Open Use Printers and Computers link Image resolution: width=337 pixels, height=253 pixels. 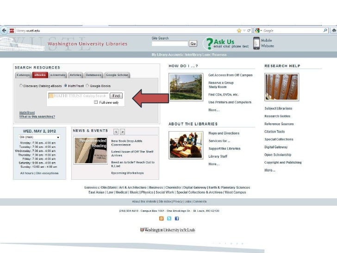point(230,102)
